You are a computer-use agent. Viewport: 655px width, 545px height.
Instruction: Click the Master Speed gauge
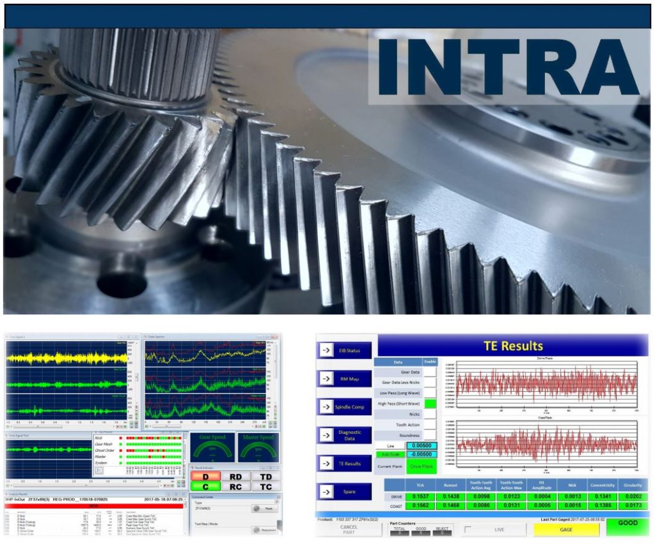tap(258, 447)
